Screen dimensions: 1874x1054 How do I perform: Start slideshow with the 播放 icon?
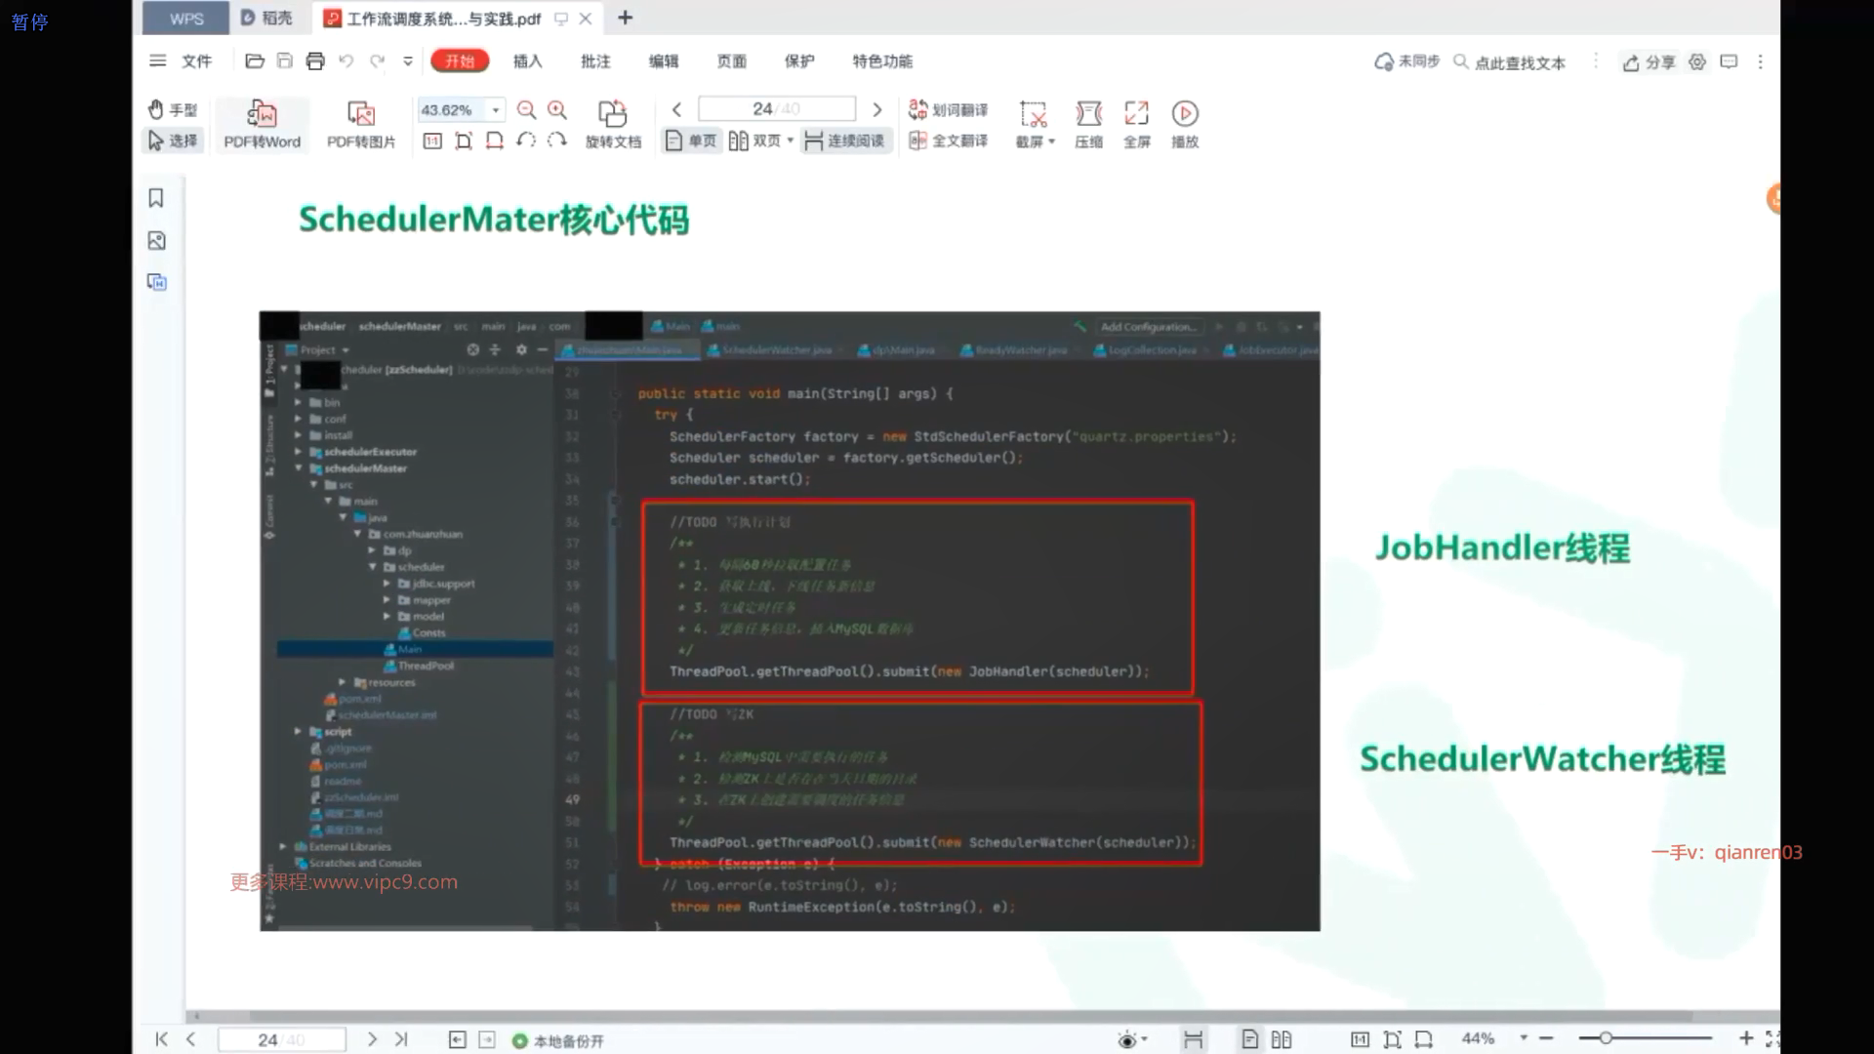coord(1184,114)
